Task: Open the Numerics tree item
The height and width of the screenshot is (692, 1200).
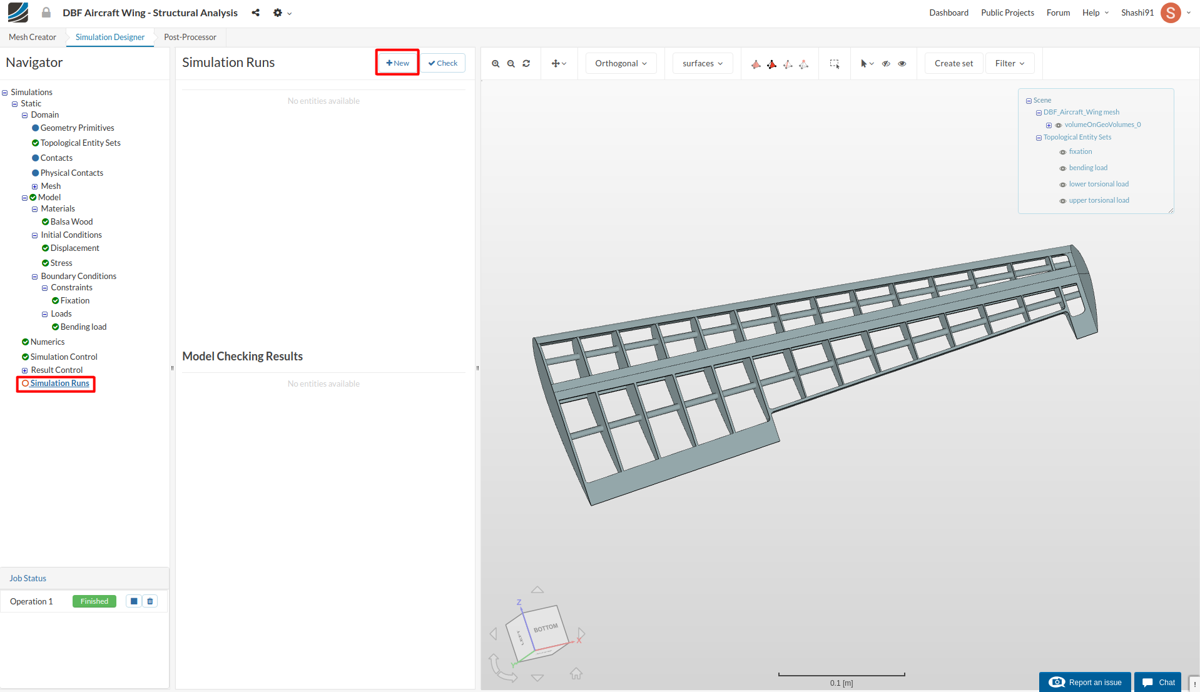Action: 48,342
